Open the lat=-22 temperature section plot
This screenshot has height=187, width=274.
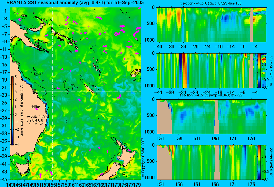coord(211,117)
